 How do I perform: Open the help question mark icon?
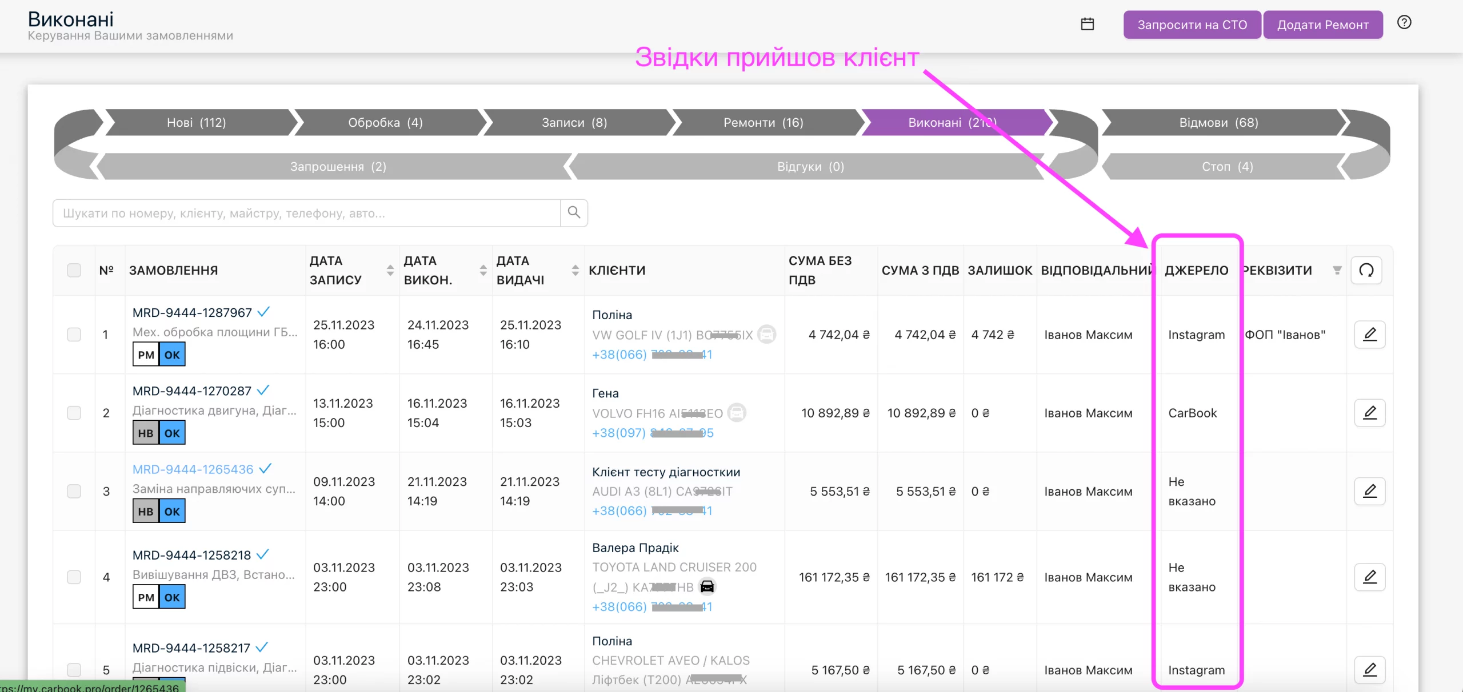1404,22
